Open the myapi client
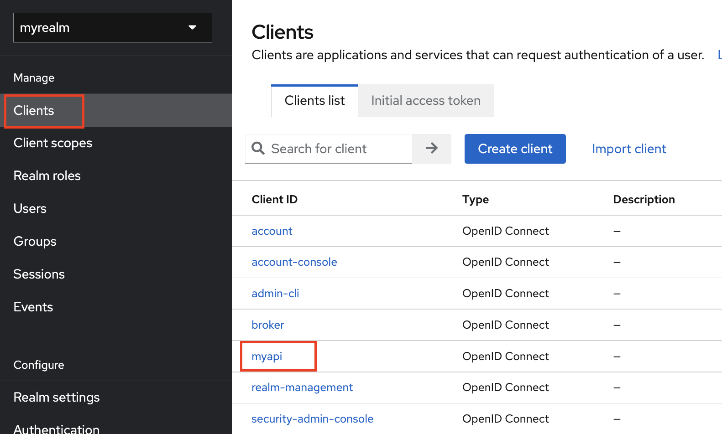722x434 pixels. click(x=267, y=356)
